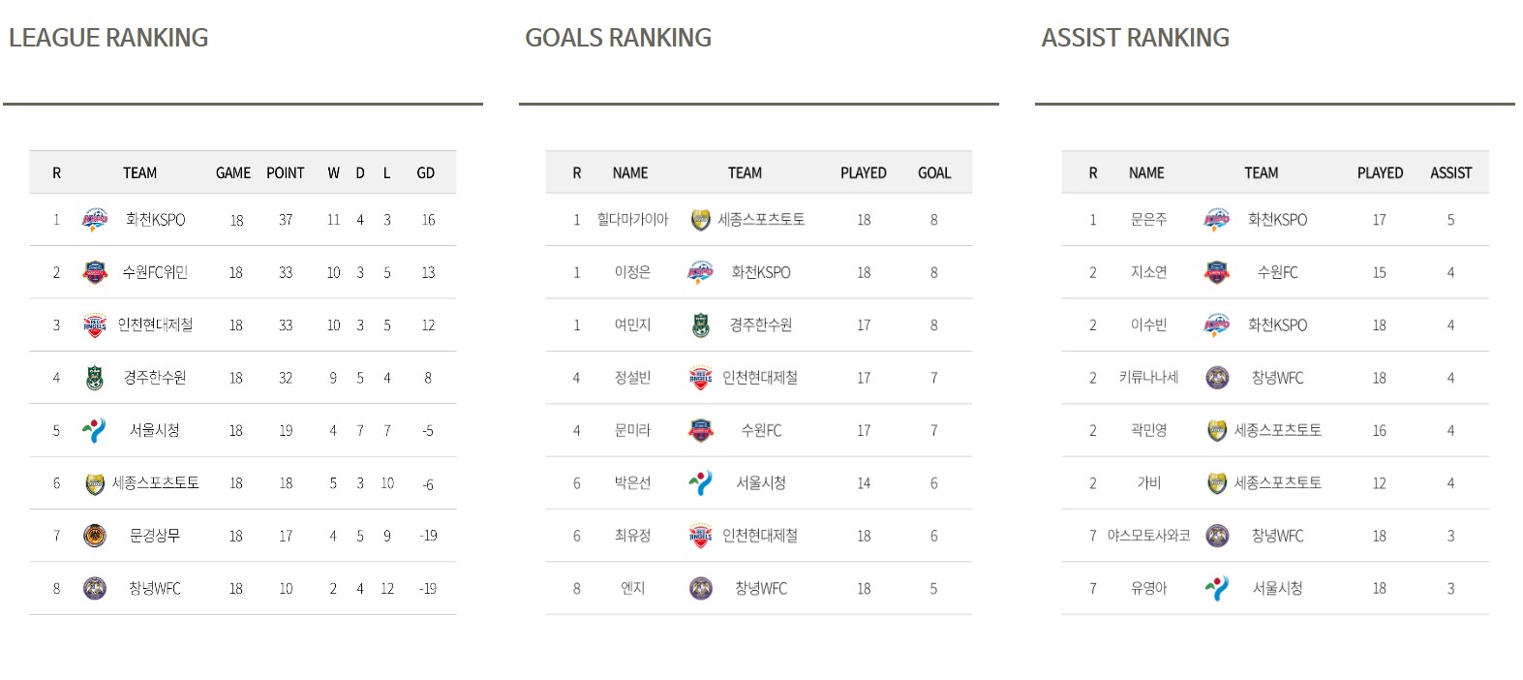Screen dimensions: 1523x680
Task: Click the 서울시청 logo in league ranking
Action: coord(95,430)
